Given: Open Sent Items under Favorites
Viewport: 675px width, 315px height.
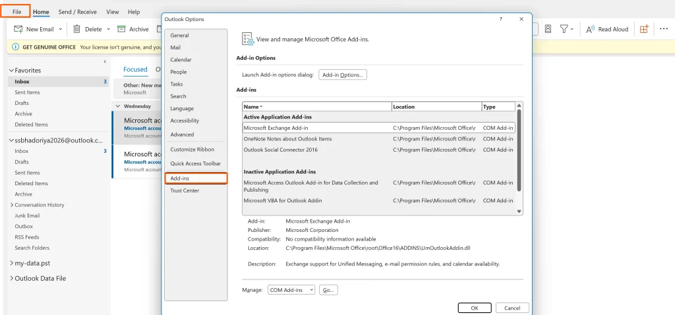Looking at the screenshot, I should click(x=27, y=92).
